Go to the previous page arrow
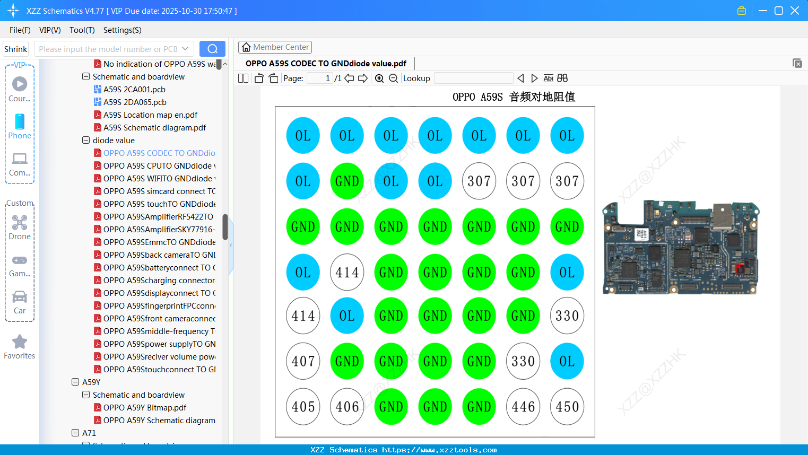808x455 pixels. [349, 78]
